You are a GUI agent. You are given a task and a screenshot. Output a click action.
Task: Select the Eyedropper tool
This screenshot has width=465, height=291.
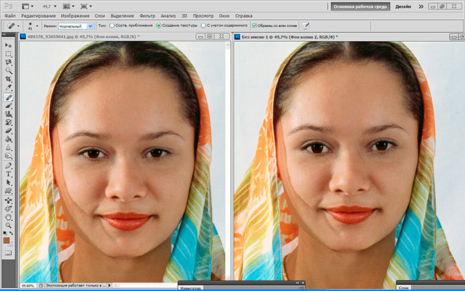coord(8,88)
